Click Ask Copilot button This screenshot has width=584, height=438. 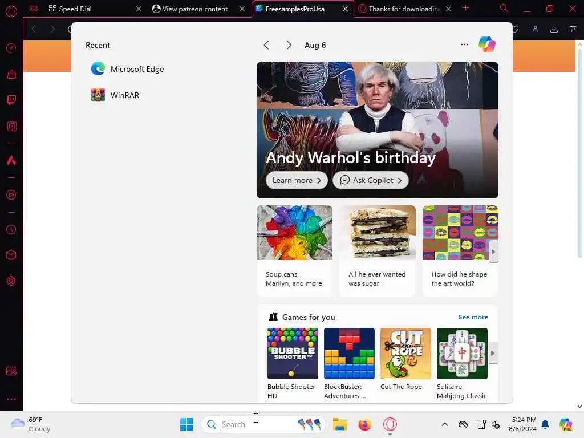click(370, 180)
